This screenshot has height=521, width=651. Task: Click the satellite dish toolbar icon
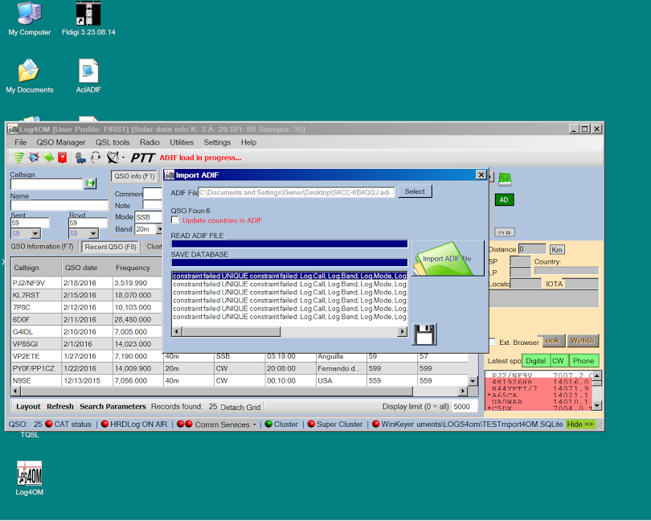pos(113,158)
